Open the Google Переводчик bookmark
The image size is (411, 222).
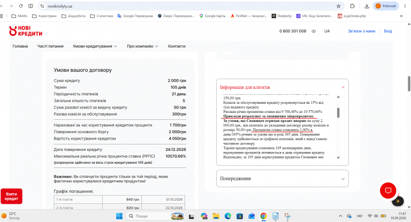[x=135, y=16]
